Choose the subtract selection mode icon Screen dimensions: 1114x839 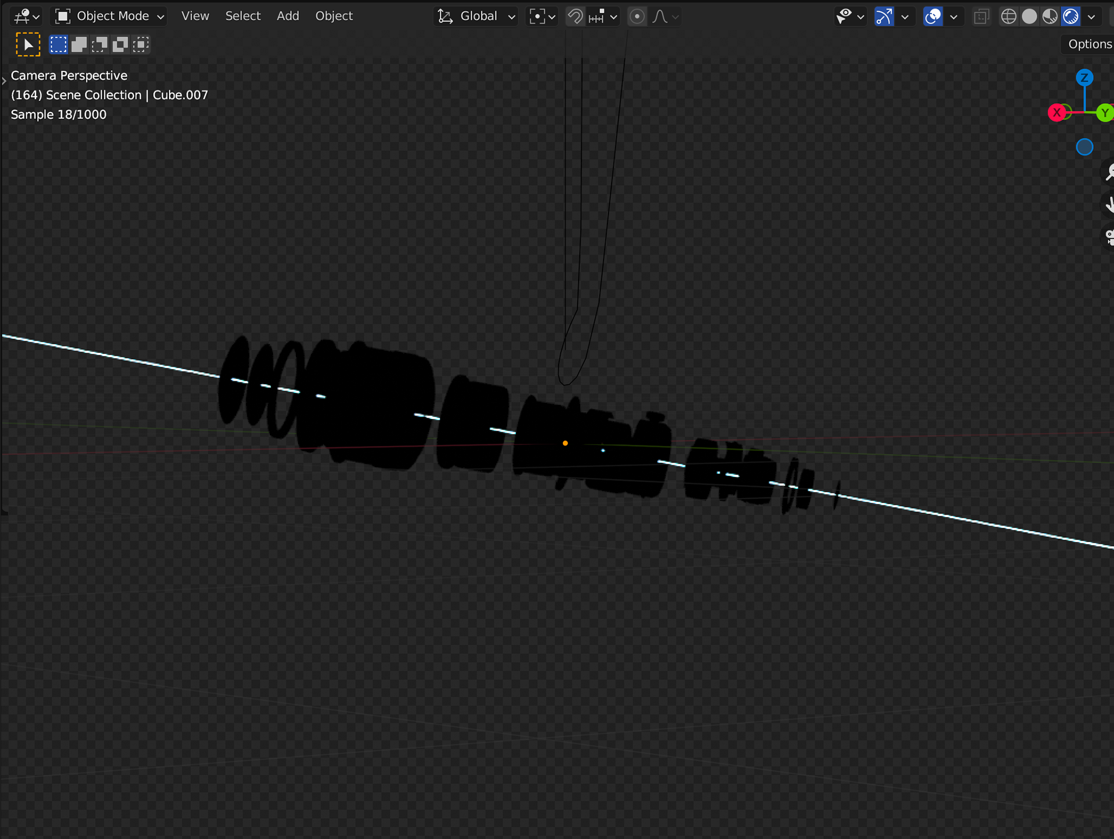[x=100, y=45]
